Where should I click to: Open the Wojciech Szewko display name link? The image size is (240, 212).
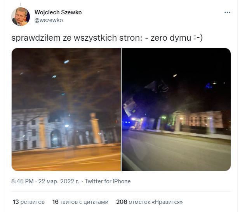click(x=58, y=12)
